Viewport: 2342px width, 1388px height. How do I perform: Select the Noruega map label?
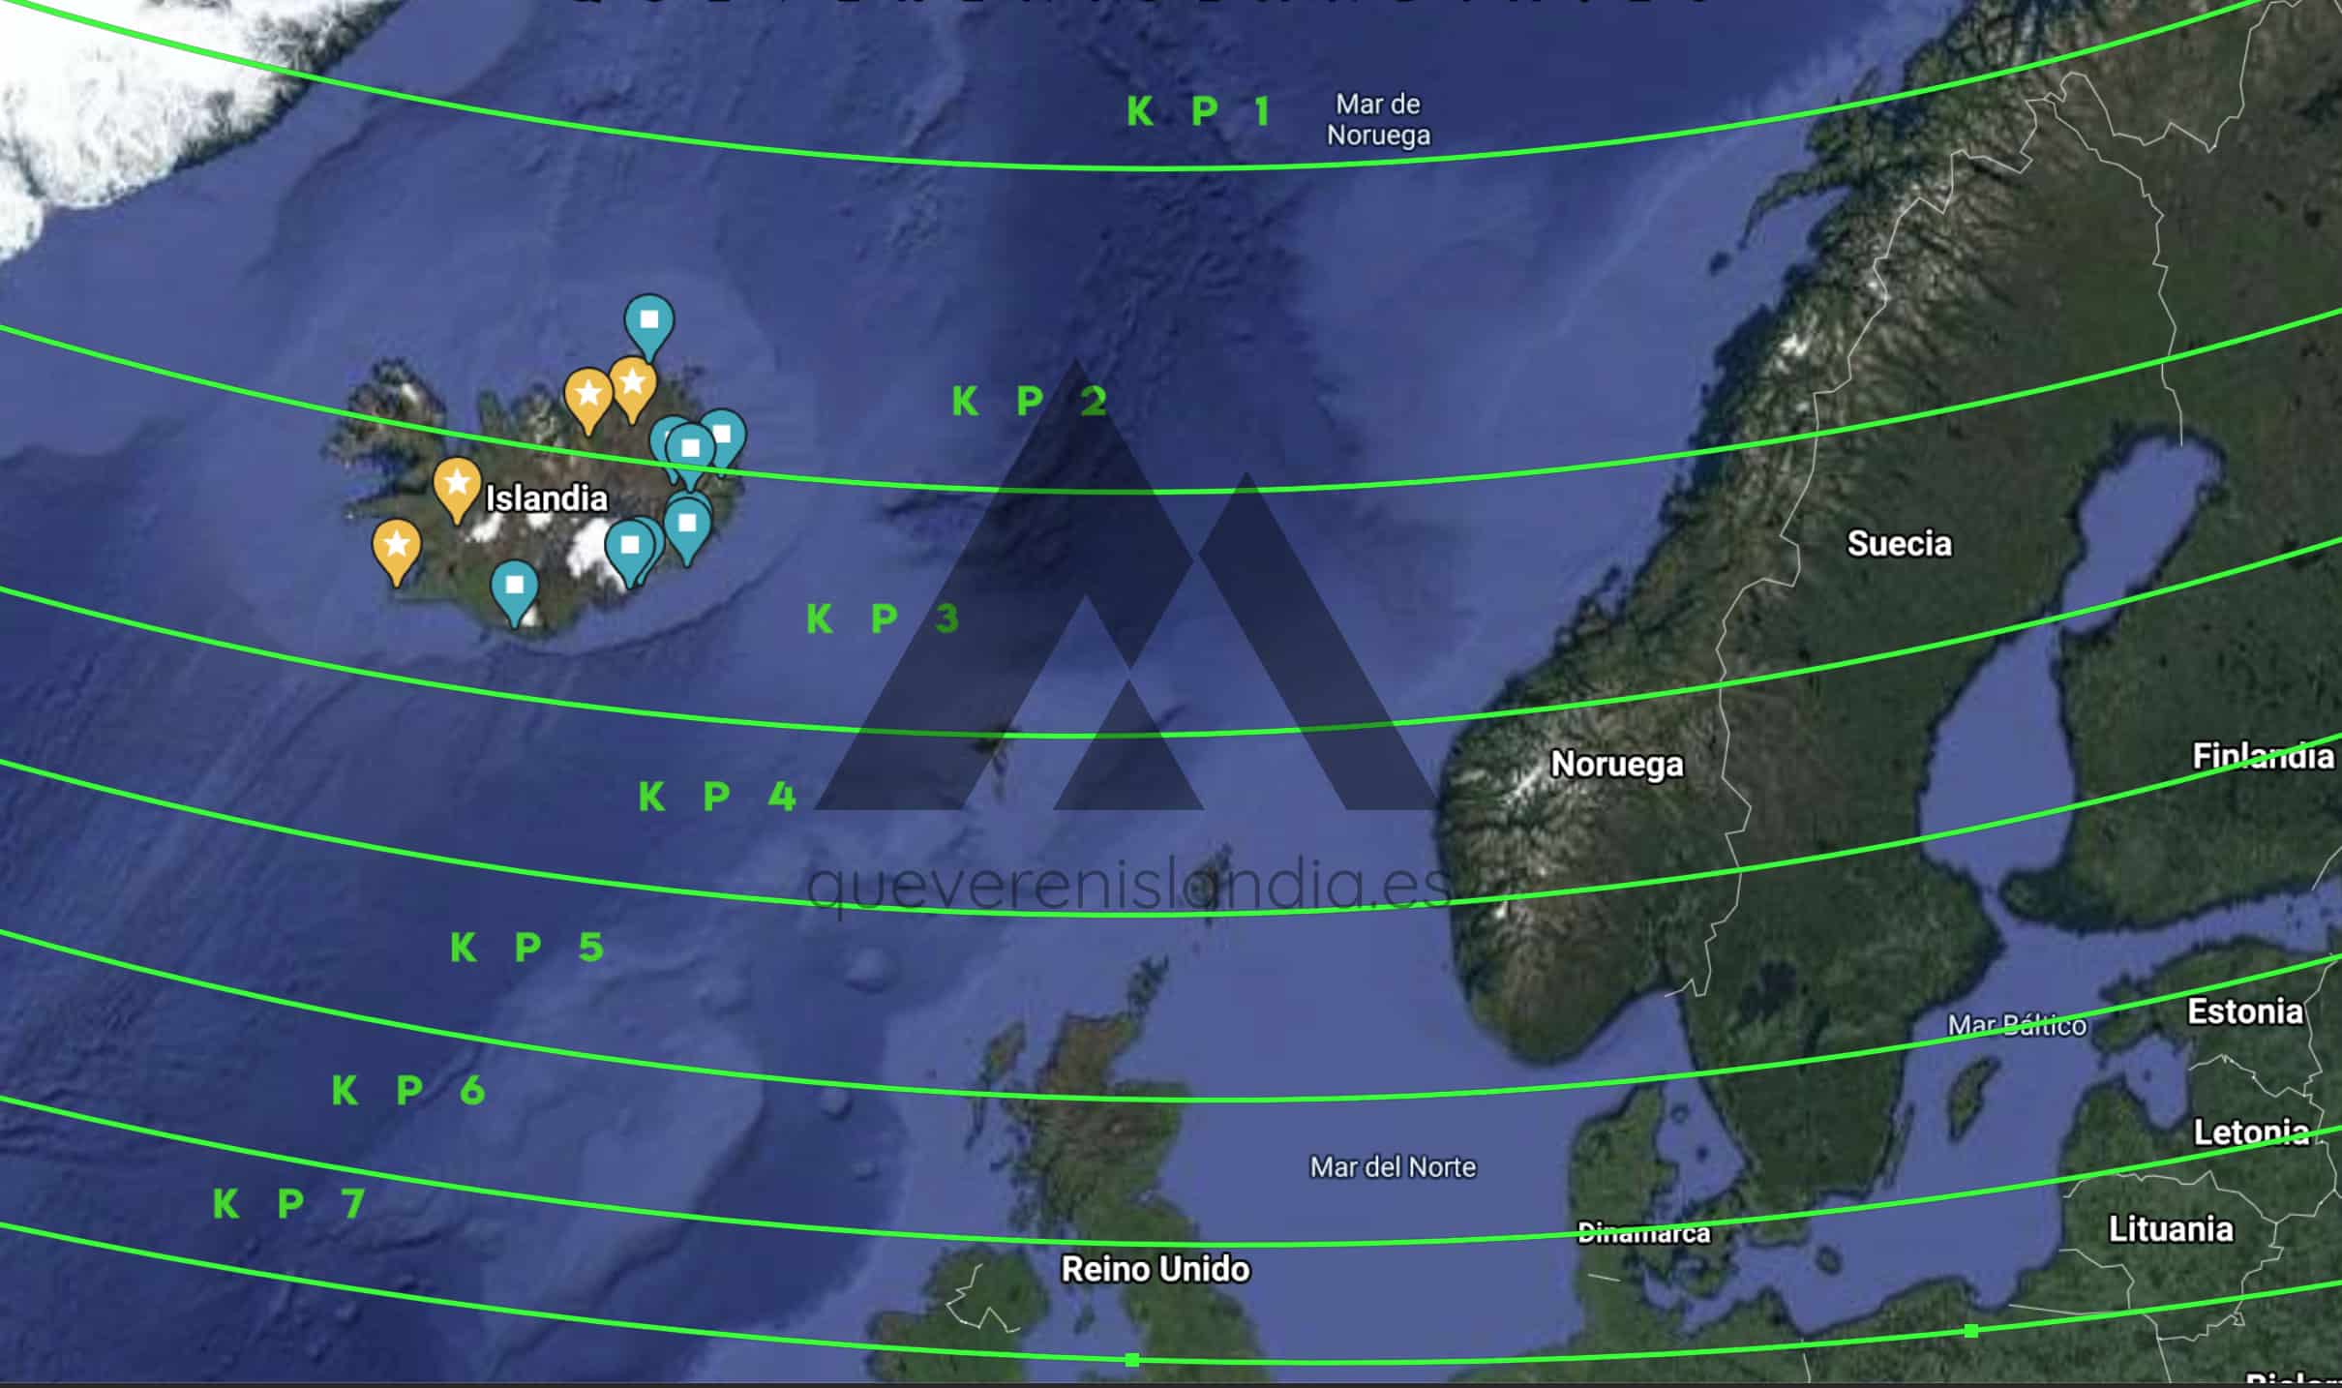tap(1617, 765)
